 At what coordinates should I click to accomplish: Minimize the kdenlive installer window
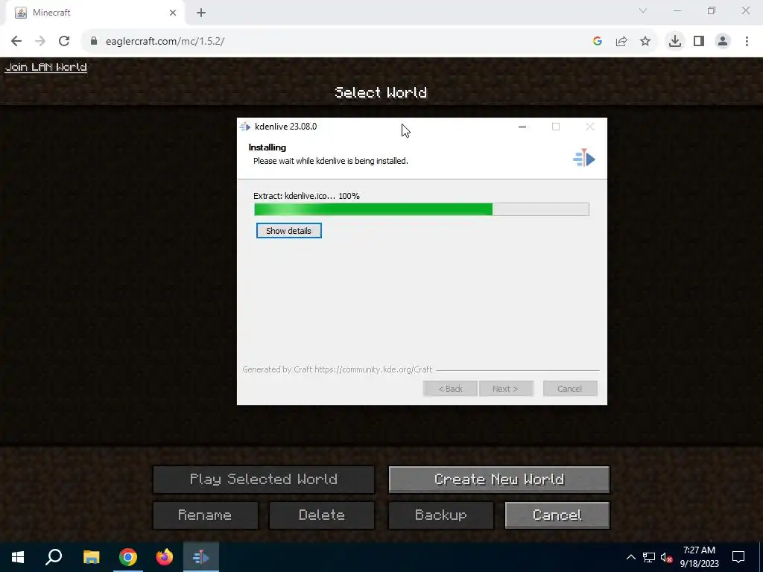pos(522,127)
